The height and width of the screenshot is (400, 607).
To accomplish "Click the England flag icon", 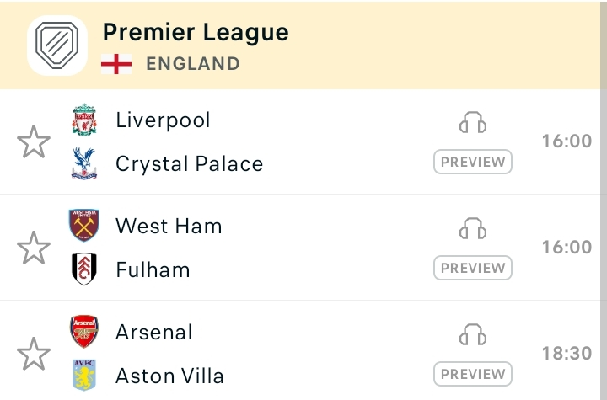I will (x=116, y=64).
